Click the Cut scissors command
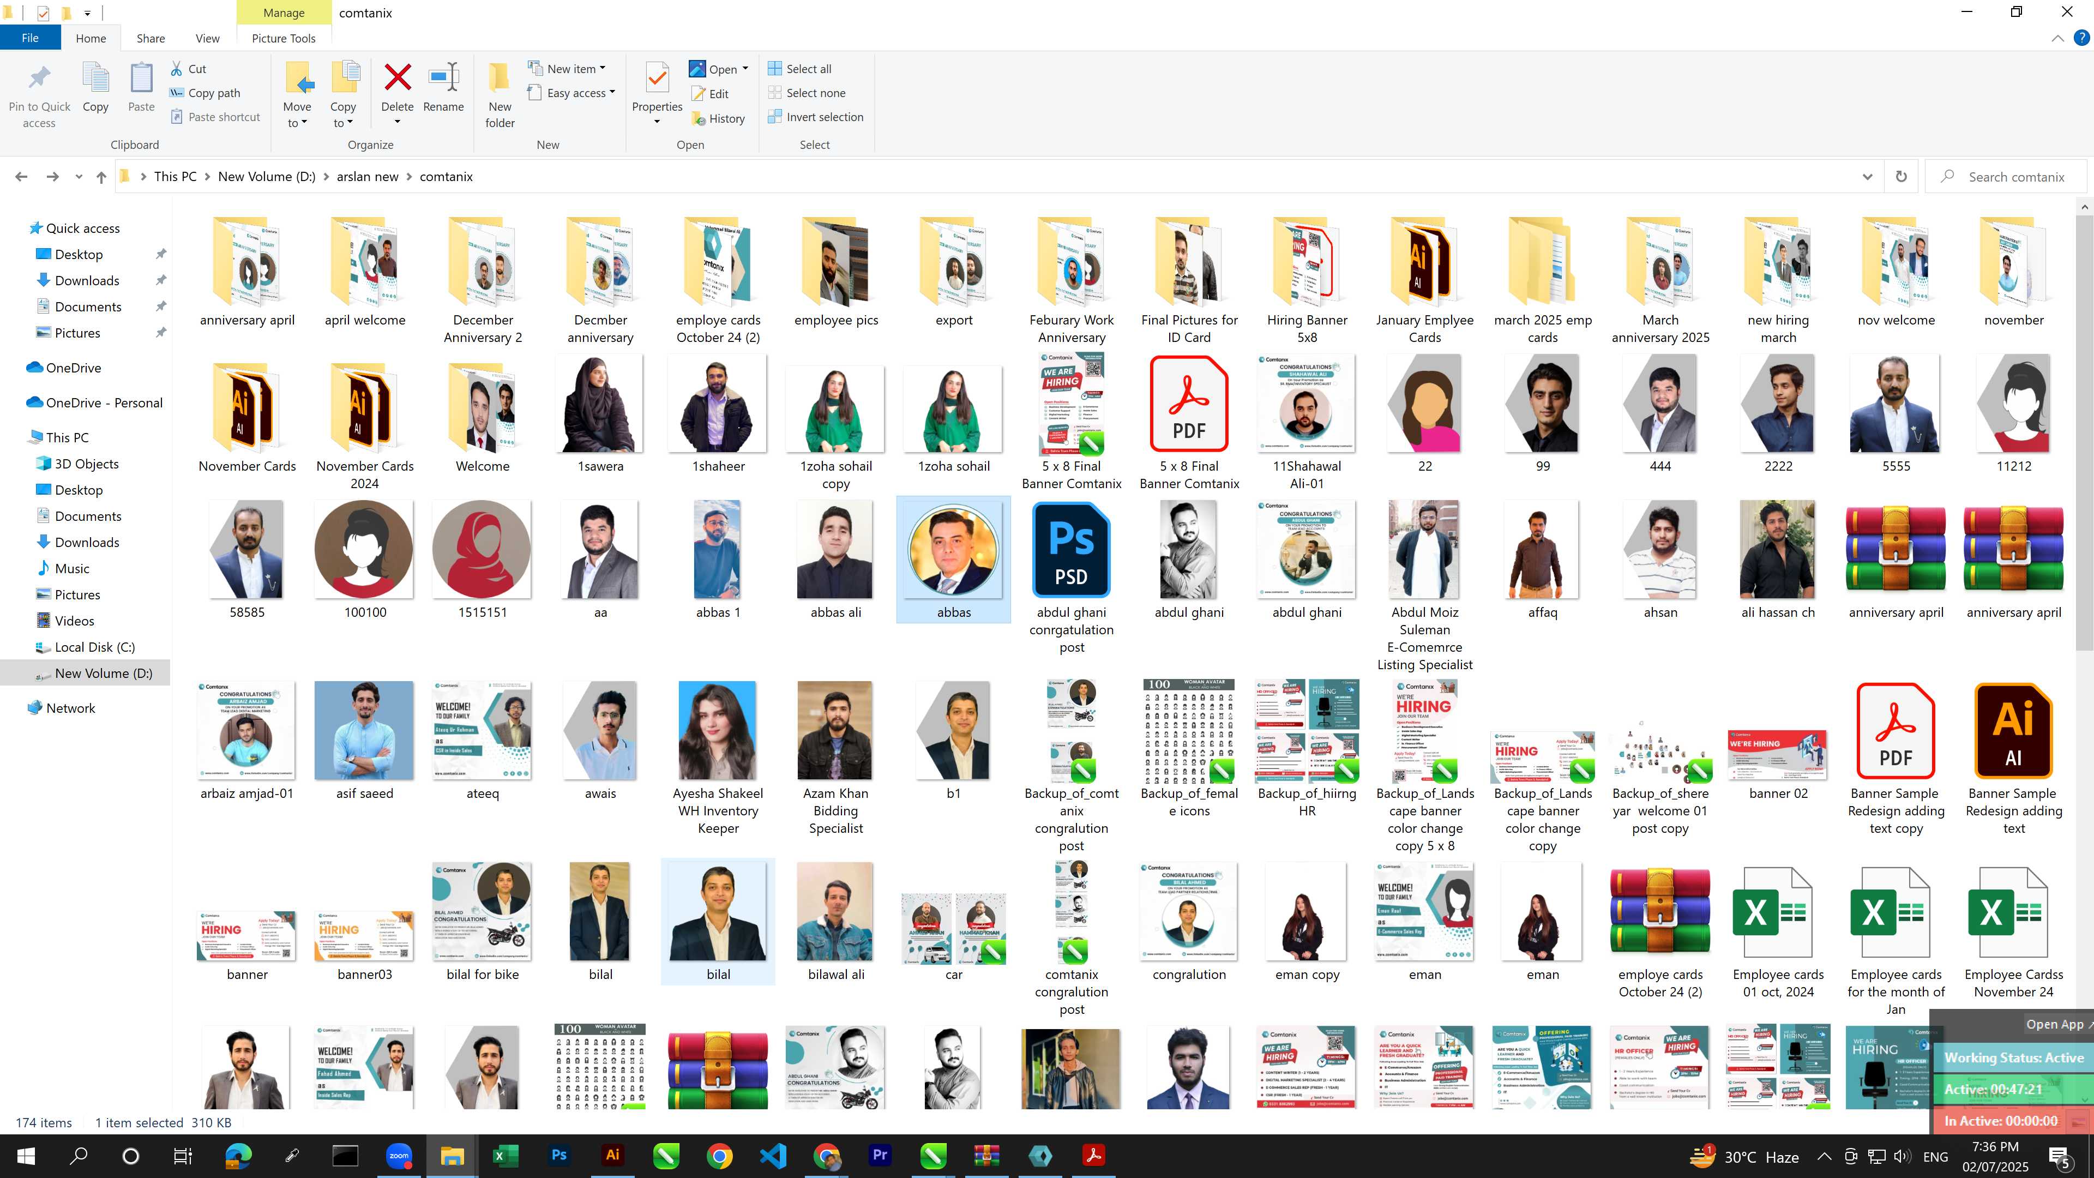Viewport: 2094px width, 1178px height. click(189, 69)
